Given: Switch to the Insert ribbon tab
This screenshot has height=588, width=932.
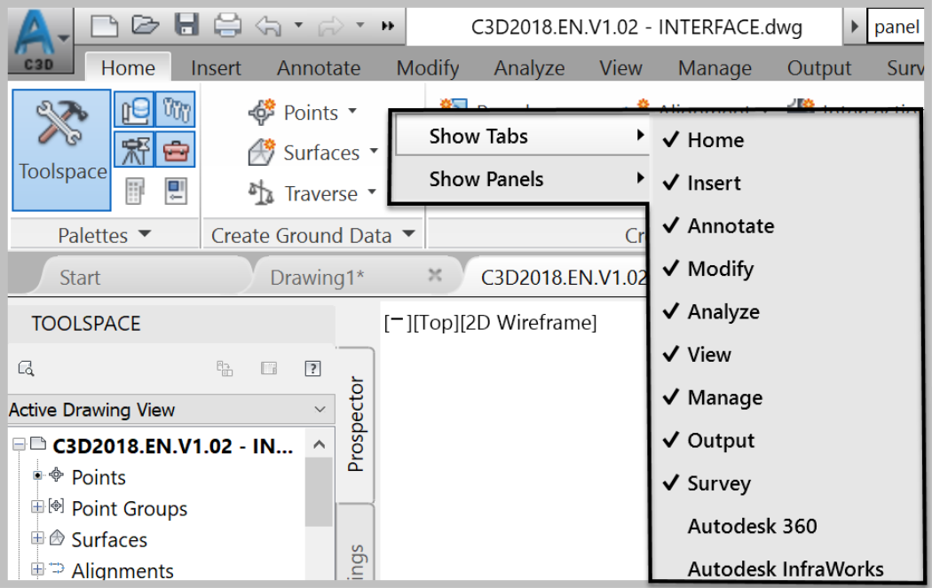Looking at the screenshot, I should 216,67.
